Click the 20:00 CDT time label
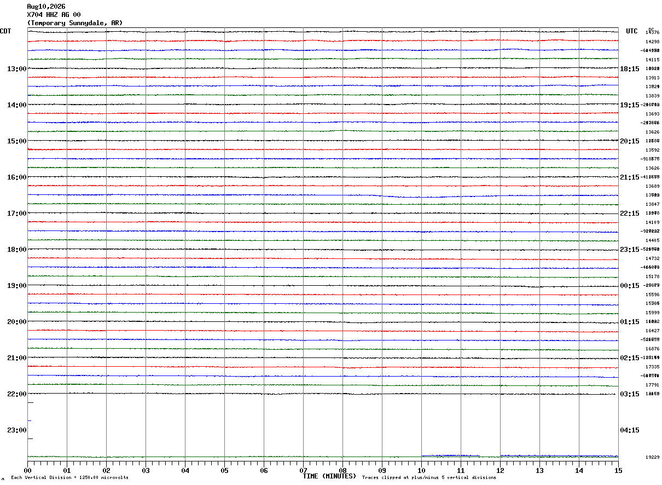The image size is (662, 485). pyautogui.click(x=16, y=322)
